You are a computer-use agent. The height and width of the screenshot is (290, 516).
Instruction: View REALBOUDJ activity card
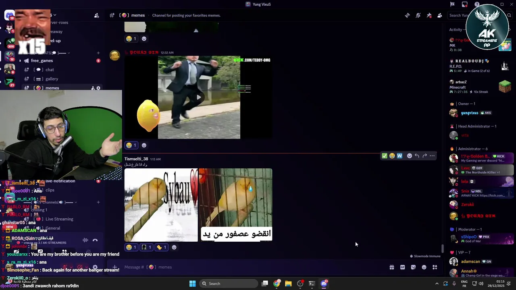480,66
